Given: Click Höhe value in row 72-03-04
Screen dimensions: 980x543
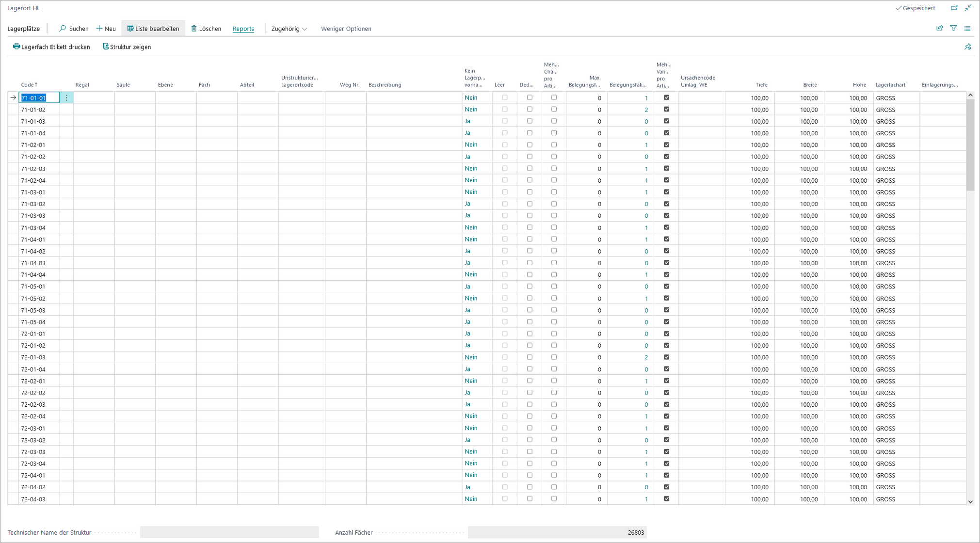Looking at the screenshot, I should 858,463.
